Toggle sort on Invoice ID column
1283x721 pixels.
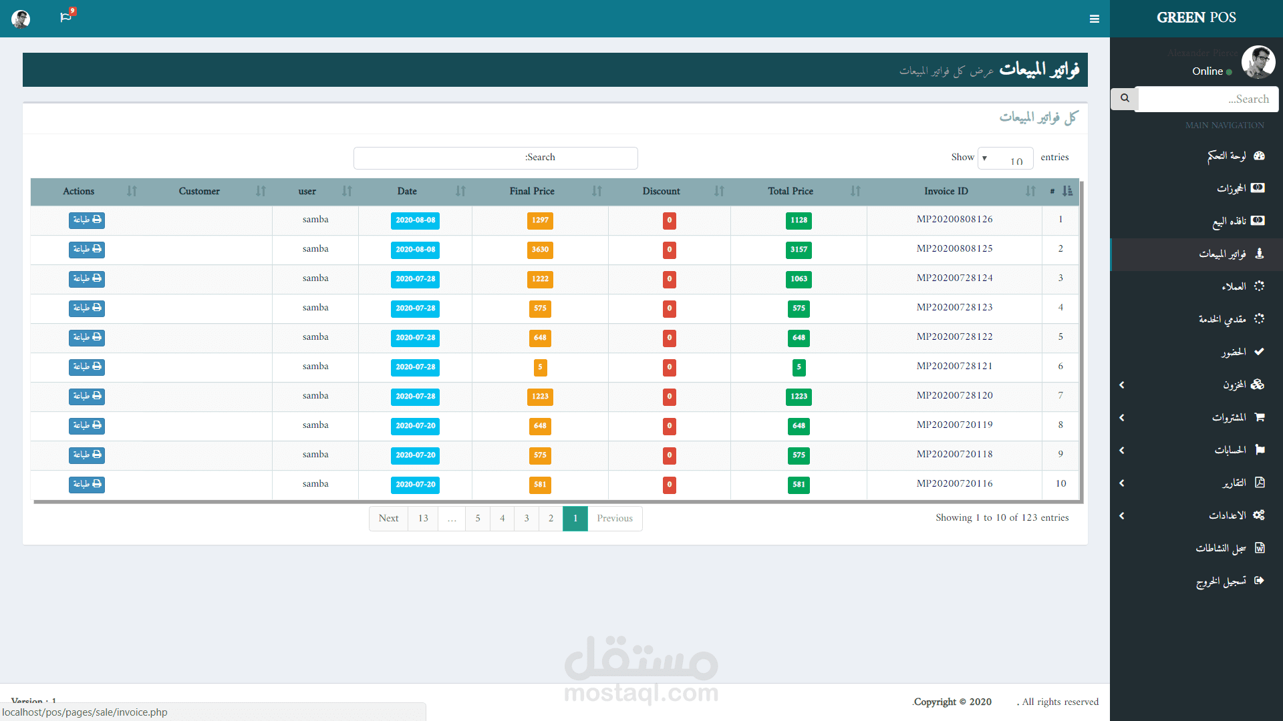946,192
